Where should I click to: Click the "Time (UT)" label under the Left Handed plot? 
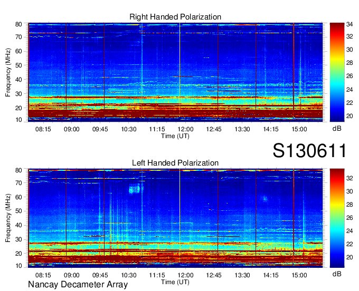pyautogui.click(x=175, y=282)
